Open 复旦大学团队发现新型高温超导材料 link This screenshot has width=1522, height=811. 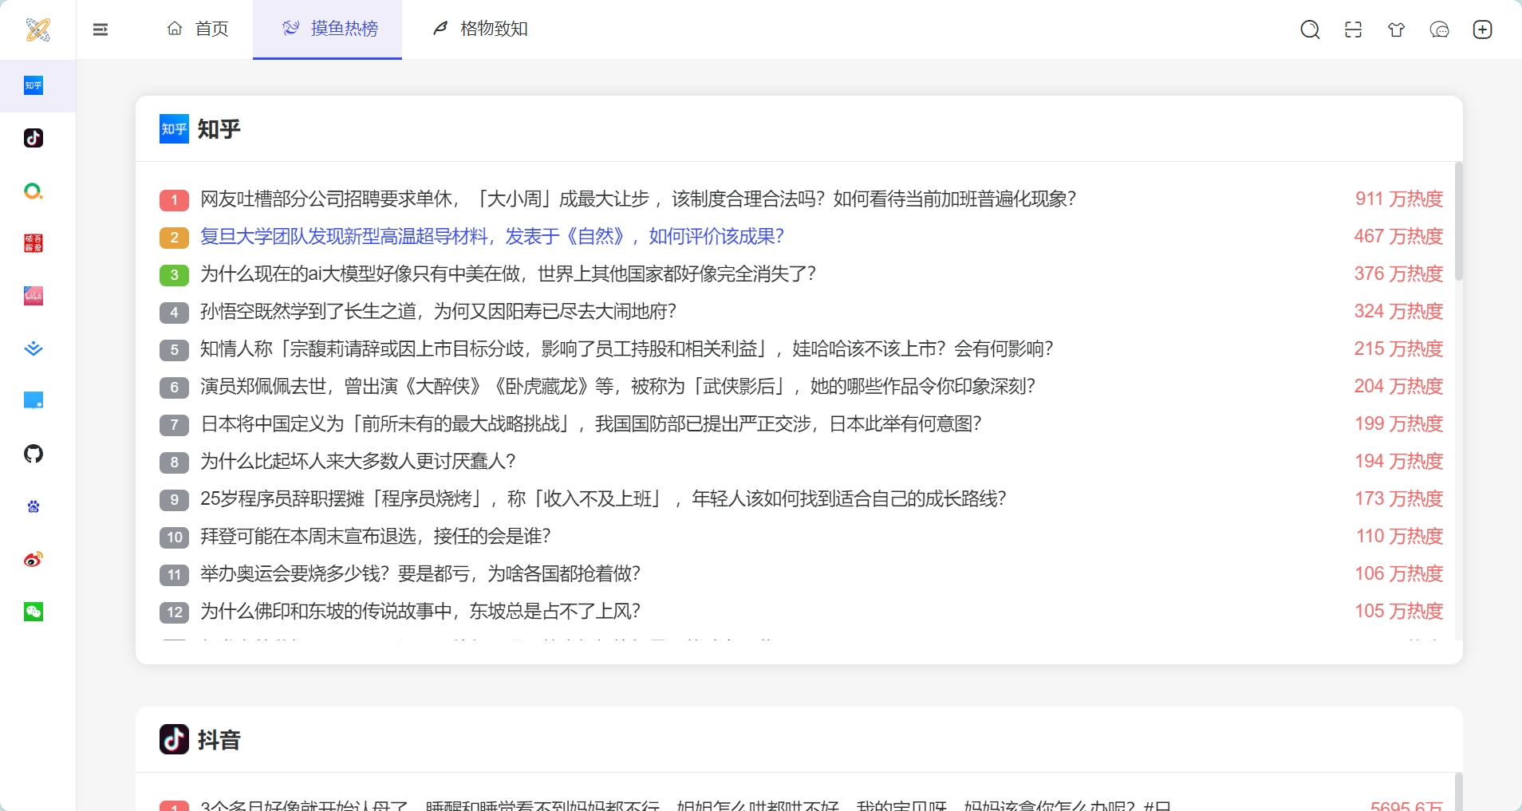[492, 236]
